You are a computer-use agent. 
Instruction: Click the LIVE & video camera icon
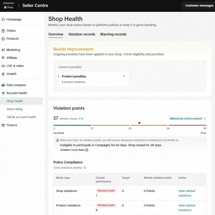click(x=3, y=66)
